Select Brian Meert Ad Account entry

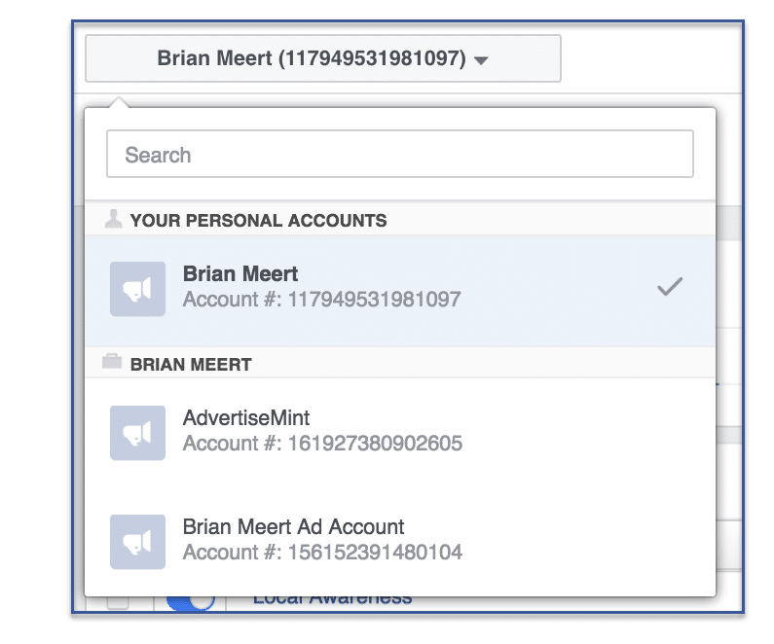click(x=400, y=542)
